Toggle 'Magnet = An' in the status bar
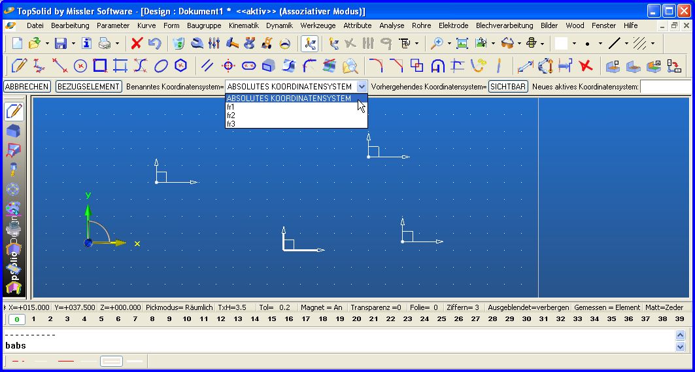 click(x=322, y=307)
